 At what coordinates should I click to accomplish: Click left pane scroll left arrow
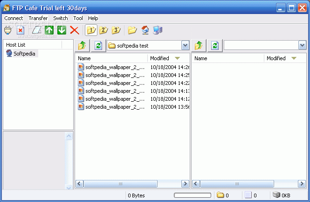click(79, 184)
